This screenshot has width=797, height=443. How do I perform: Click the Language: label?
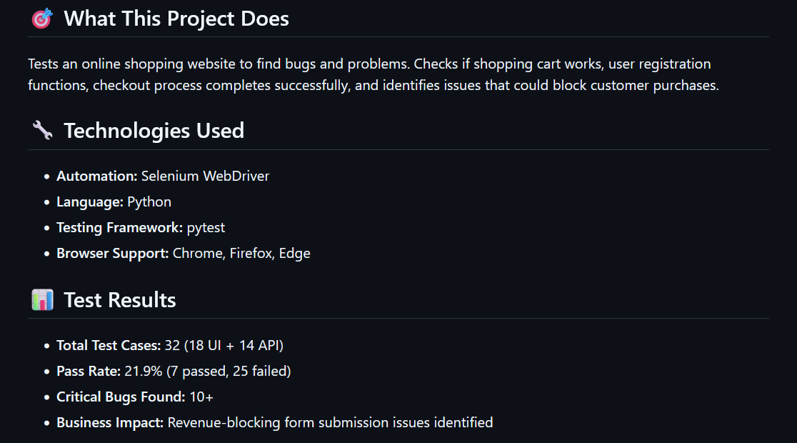90,202
